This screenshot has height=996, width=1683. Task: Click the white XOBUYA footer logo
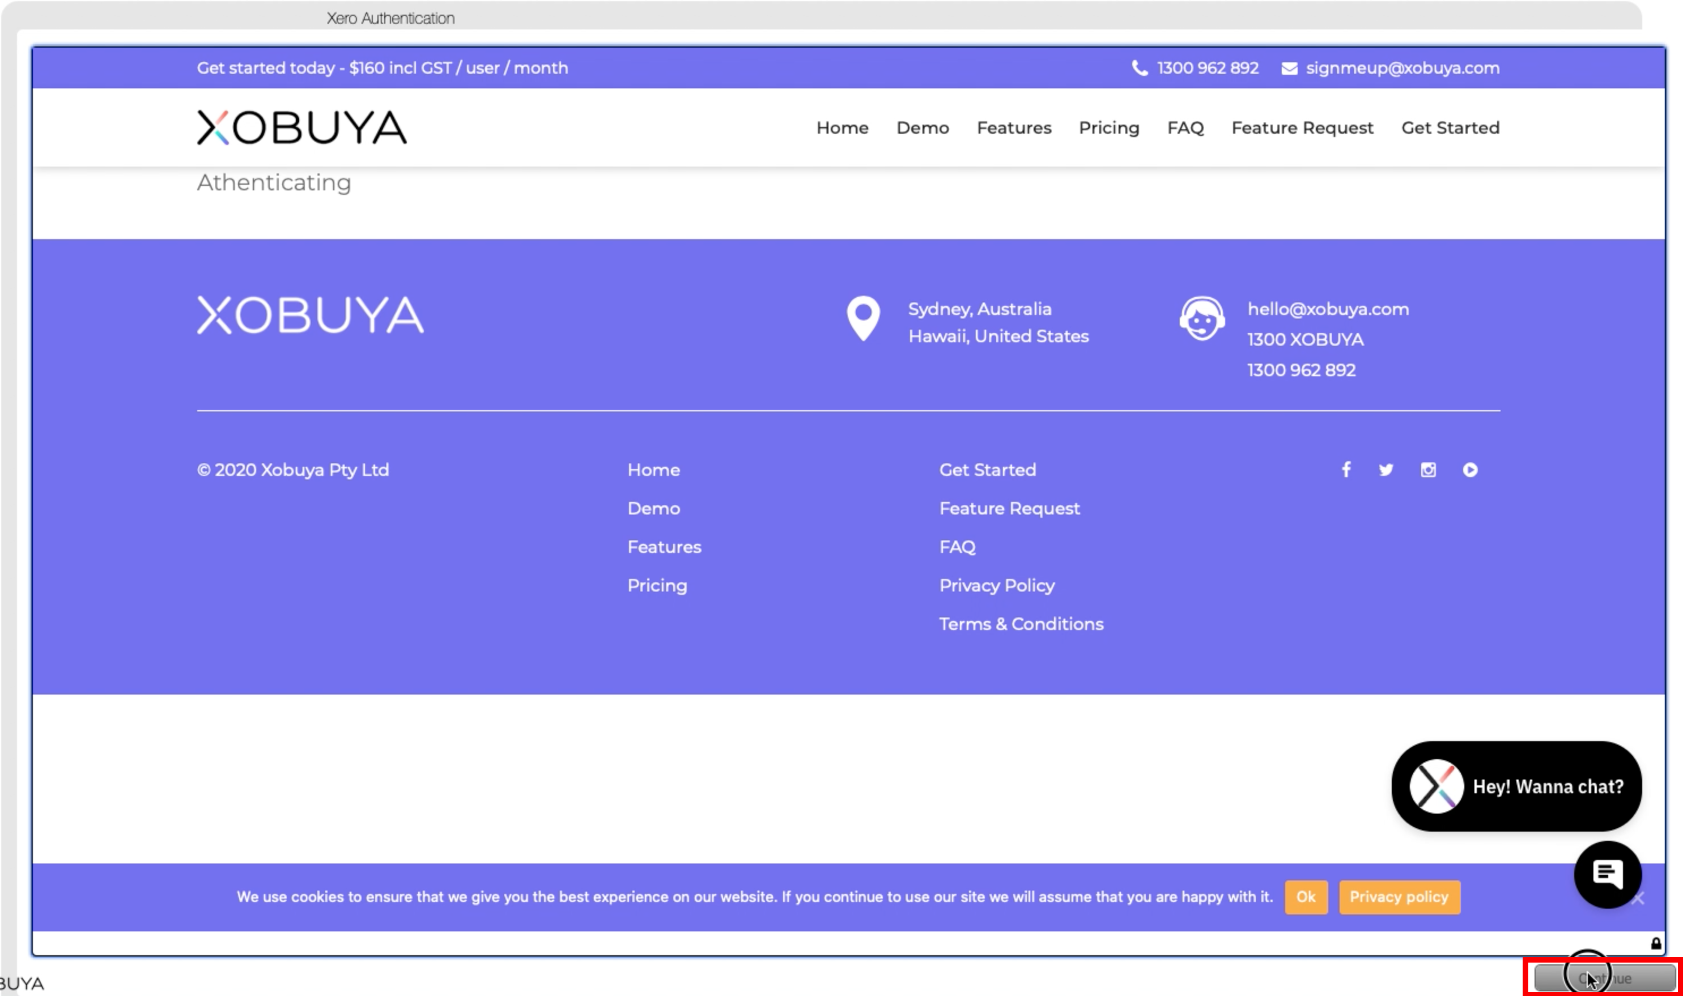(x=310, y=315)
